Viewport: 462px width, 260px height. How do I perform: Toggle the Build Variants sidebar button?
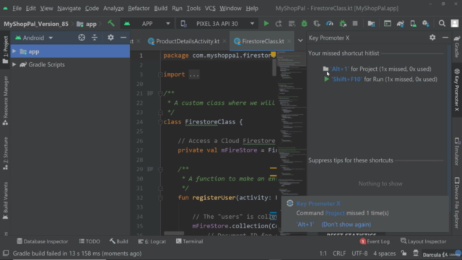click(x=5, y=201)
